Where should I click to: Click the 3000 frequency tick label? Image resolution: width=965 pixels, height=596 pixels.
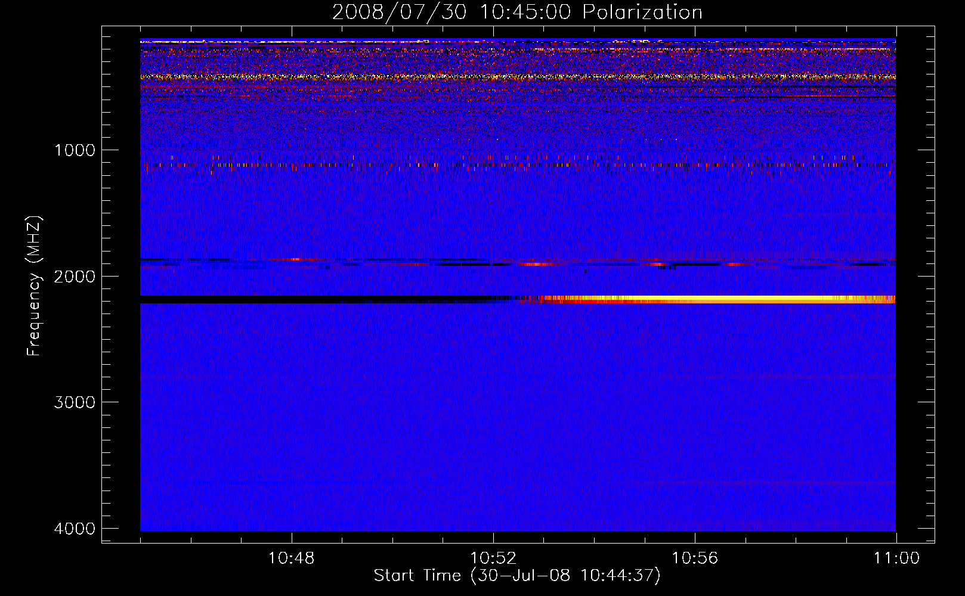point(75,402)
